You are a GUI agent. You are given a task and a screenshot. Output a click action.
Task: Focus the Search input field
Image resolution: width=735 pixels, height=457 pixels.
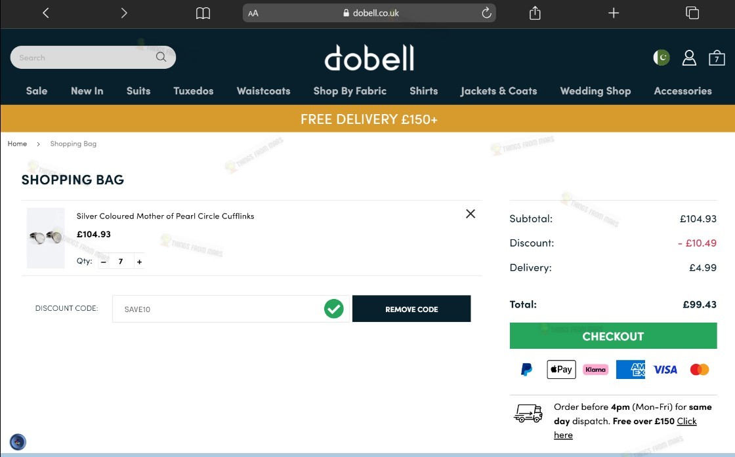click(x=93, y=57)
